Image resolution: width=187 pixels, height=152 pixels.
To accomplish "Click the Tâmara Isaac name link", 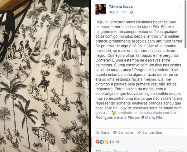I will click(x=121, y=7).
